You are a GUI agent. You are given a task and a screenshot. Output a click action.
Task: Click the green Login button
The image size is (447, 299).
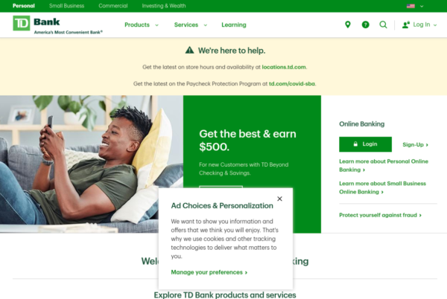tap(365, 144)
